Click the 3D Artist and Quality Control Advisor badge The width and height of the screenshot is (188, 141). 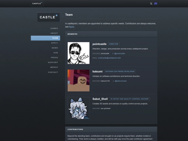click(130, 99)
